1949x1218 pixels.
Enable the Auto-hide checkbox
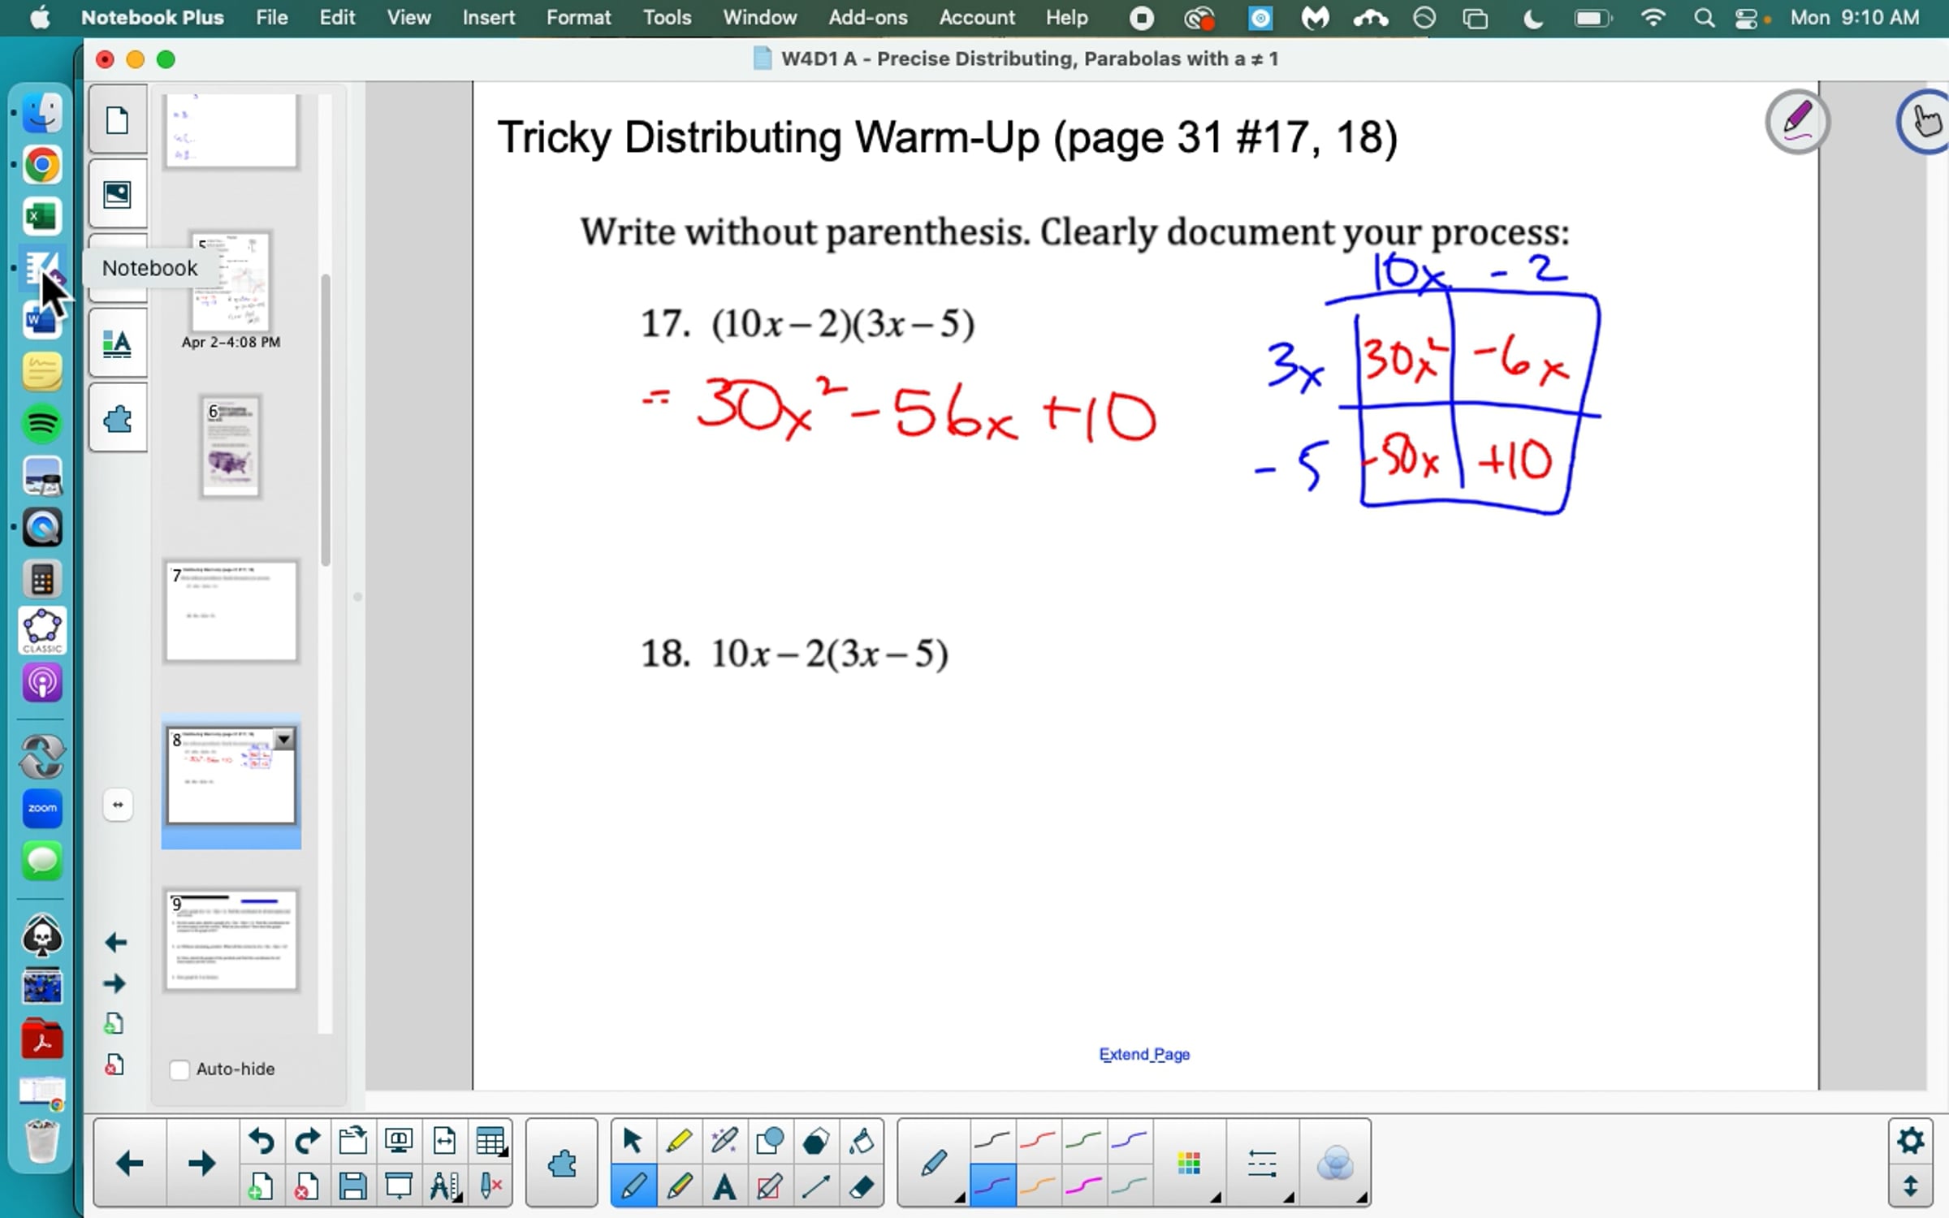coord(179,1069)
